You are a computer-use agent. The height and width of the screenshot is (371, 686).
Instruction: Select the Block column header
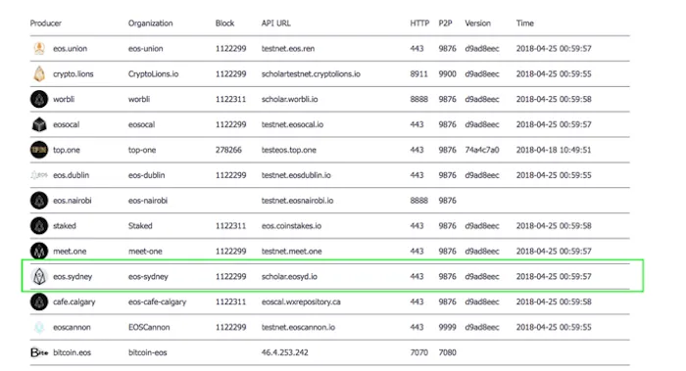[x=224, y=23]
